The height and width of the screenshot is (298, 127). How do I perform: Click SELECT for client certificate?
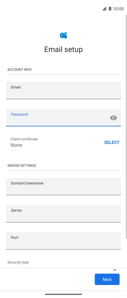pyautogui.click(x=112, y=142)
